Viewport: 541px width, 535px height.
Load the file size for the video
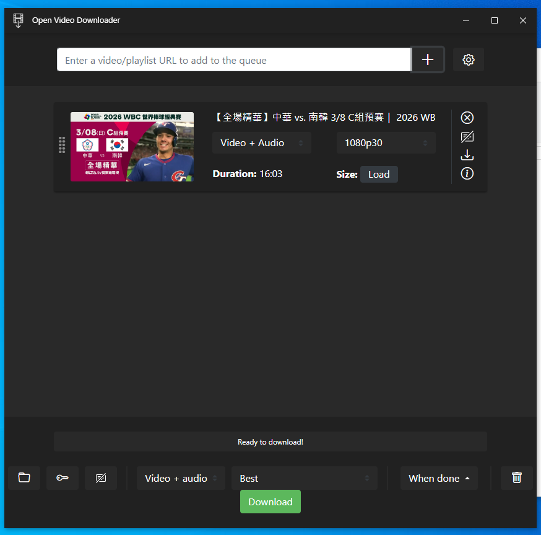379,174
